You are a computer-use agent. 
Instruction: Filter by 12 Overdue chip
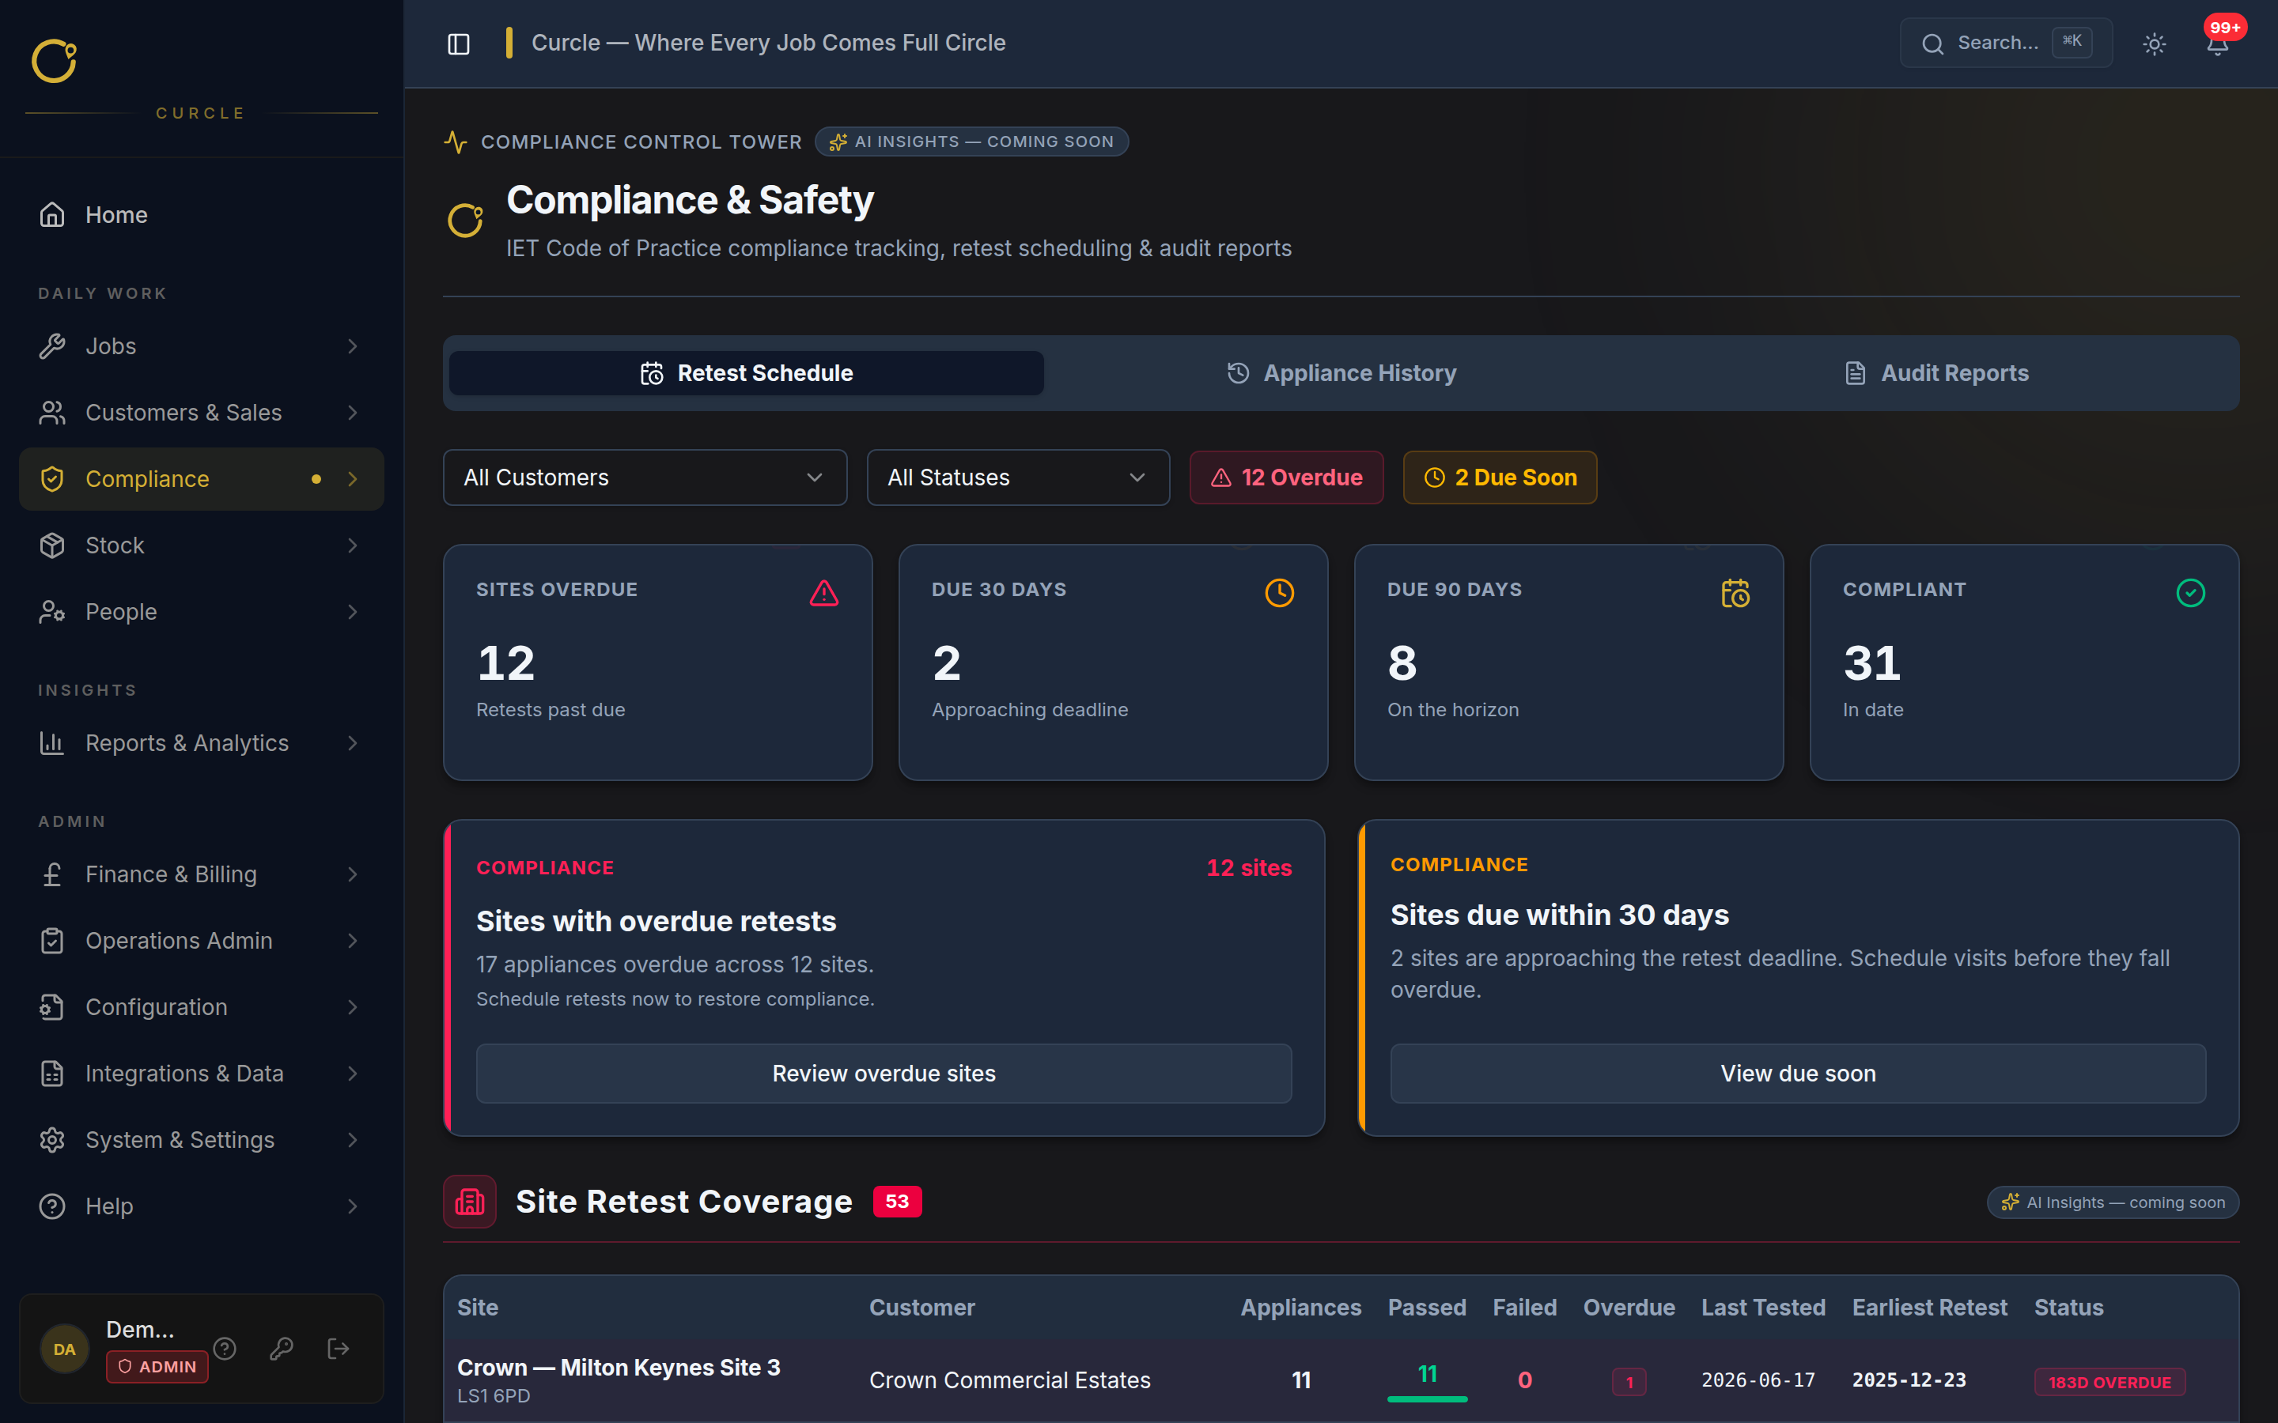[1286, 477]
